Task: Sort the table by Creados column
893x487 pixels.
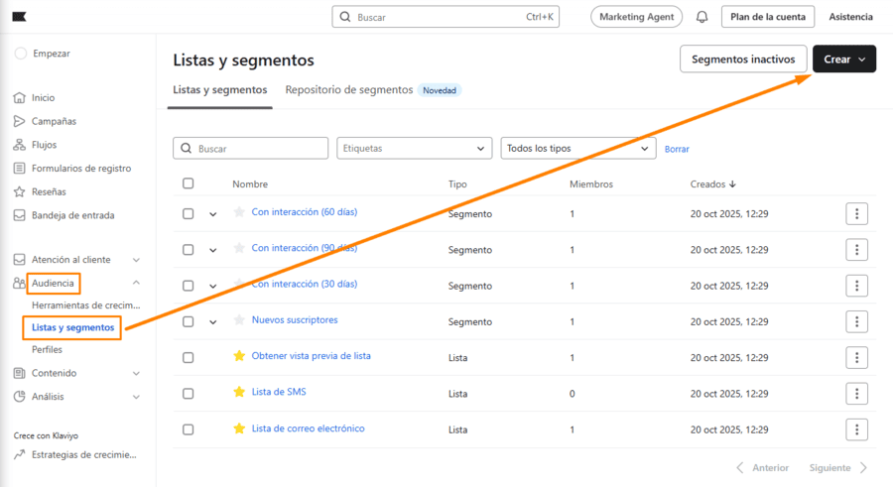Action: (x=712, y=184)
